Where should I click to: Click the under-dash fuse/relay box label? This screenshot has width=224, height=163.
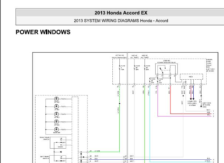210,65
